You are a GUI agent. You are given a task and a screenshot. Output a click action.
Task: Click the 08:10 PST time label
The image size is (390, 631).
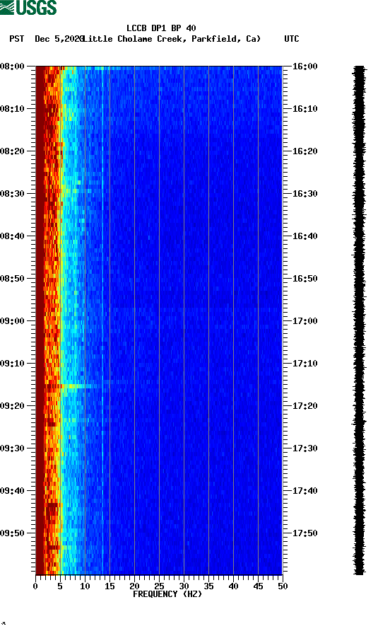tap(12, 109)
